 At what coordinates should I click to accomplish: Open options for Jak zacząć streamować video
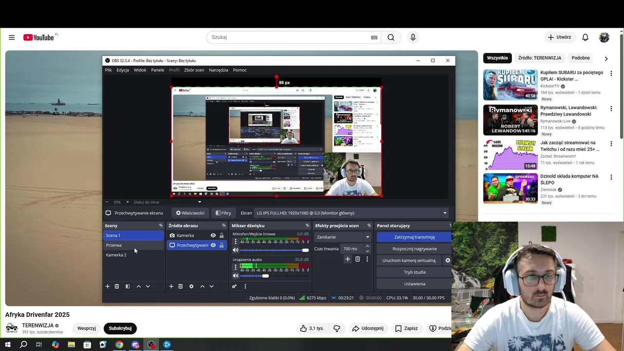pyautogui.click(x=611, y=144)
